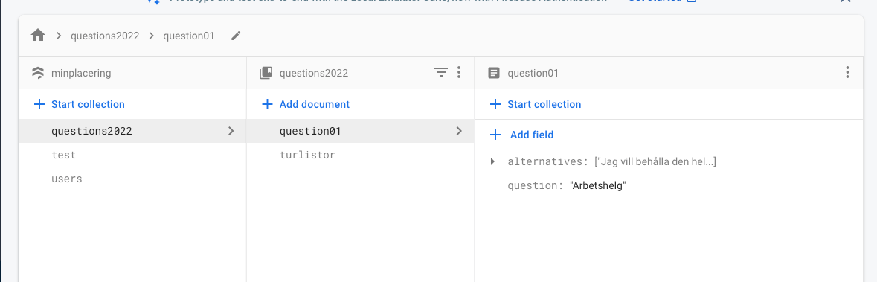Select question01 in the breadcrumb path
The width and height of the screenshot is (877, 282).
(188, 36)
